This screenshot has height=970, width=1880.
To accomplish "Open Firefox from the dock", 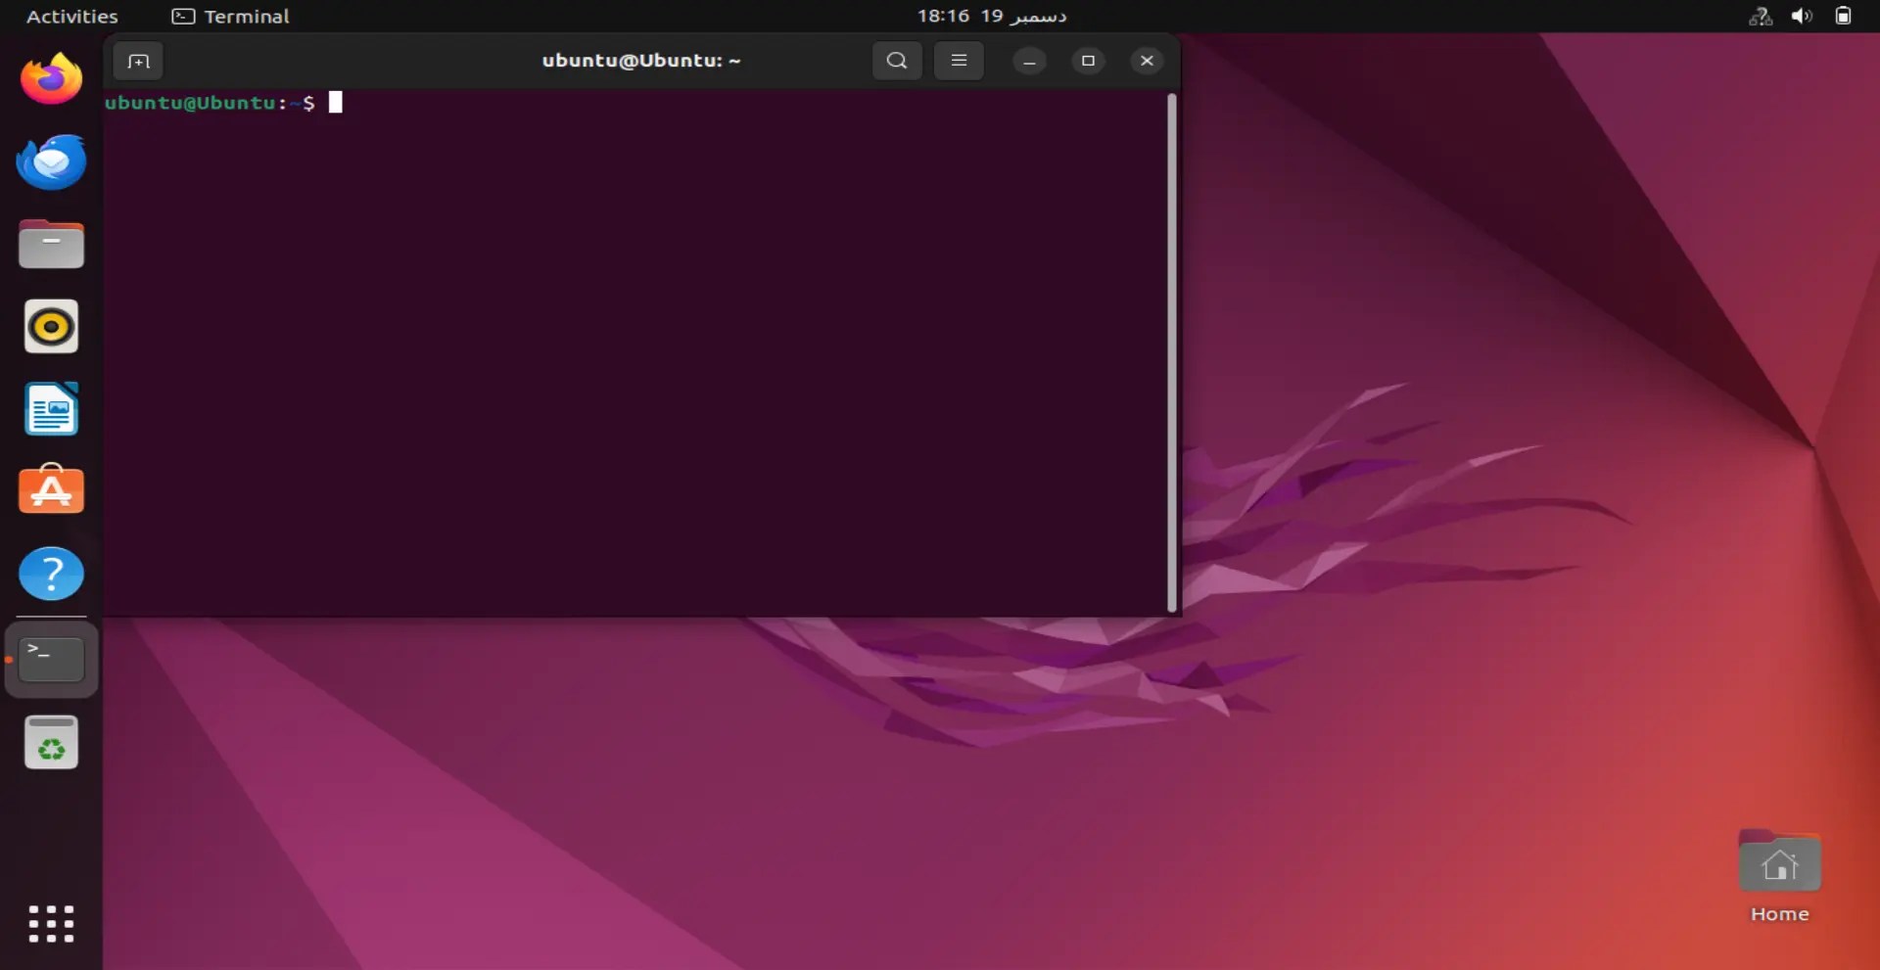I will [x=51, y=79].
